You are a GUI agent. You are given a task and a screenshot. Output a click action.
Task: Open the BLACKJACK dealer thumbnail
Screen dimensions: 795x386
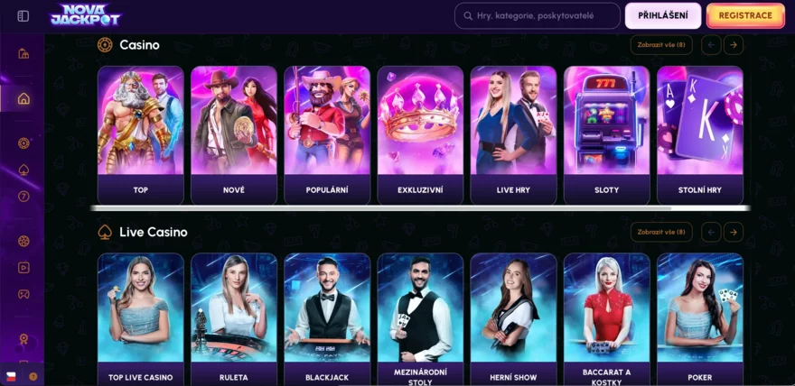click(x=327, y=320)
